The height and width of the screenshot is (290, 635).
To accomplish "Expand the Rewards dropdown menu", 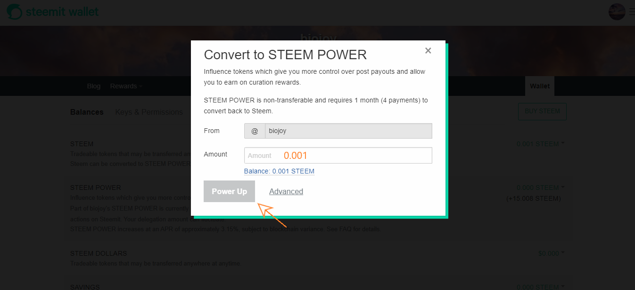I will [126, 86].
